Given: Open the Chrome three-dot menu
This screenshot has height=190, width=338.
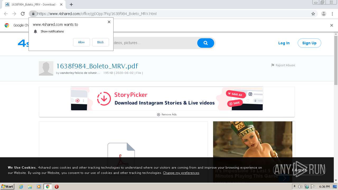Looking at the screenshot, I should pyautogui.click(x=332, y=14).
